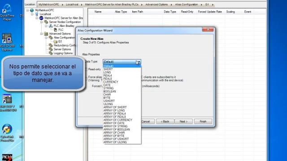Click the Cancel button in wizard
This screenshot has height=161, width=287.
[148, 121]
